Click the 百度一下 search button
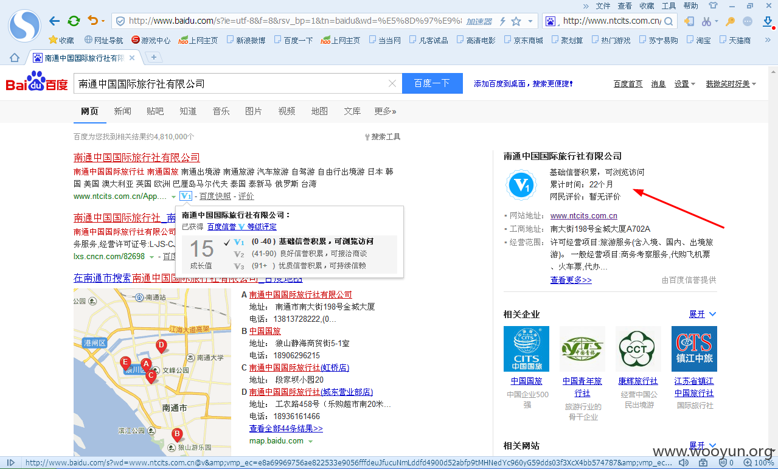 point(432,83)
